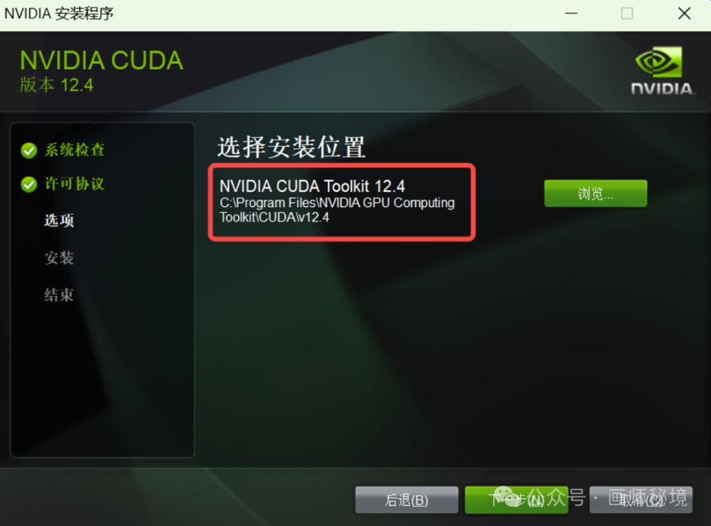Click the green checkmark beside 系统检查

[29, 151]
